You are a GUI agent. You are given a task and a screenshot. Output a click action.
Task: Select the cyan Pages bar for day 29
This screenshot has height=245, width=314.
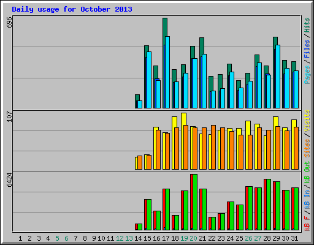278,77
